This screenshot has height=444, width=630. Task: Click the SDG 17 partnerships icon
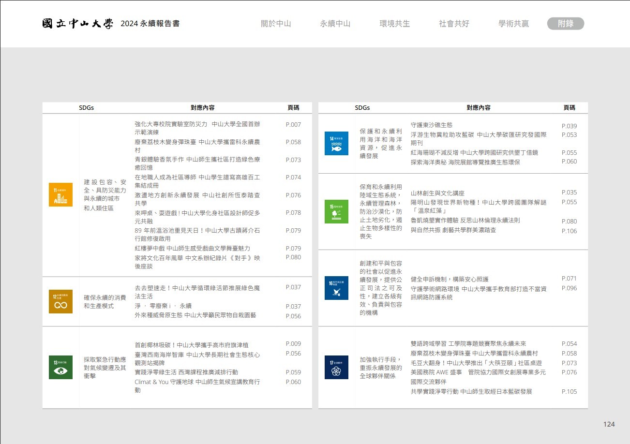tap(336, 367)
